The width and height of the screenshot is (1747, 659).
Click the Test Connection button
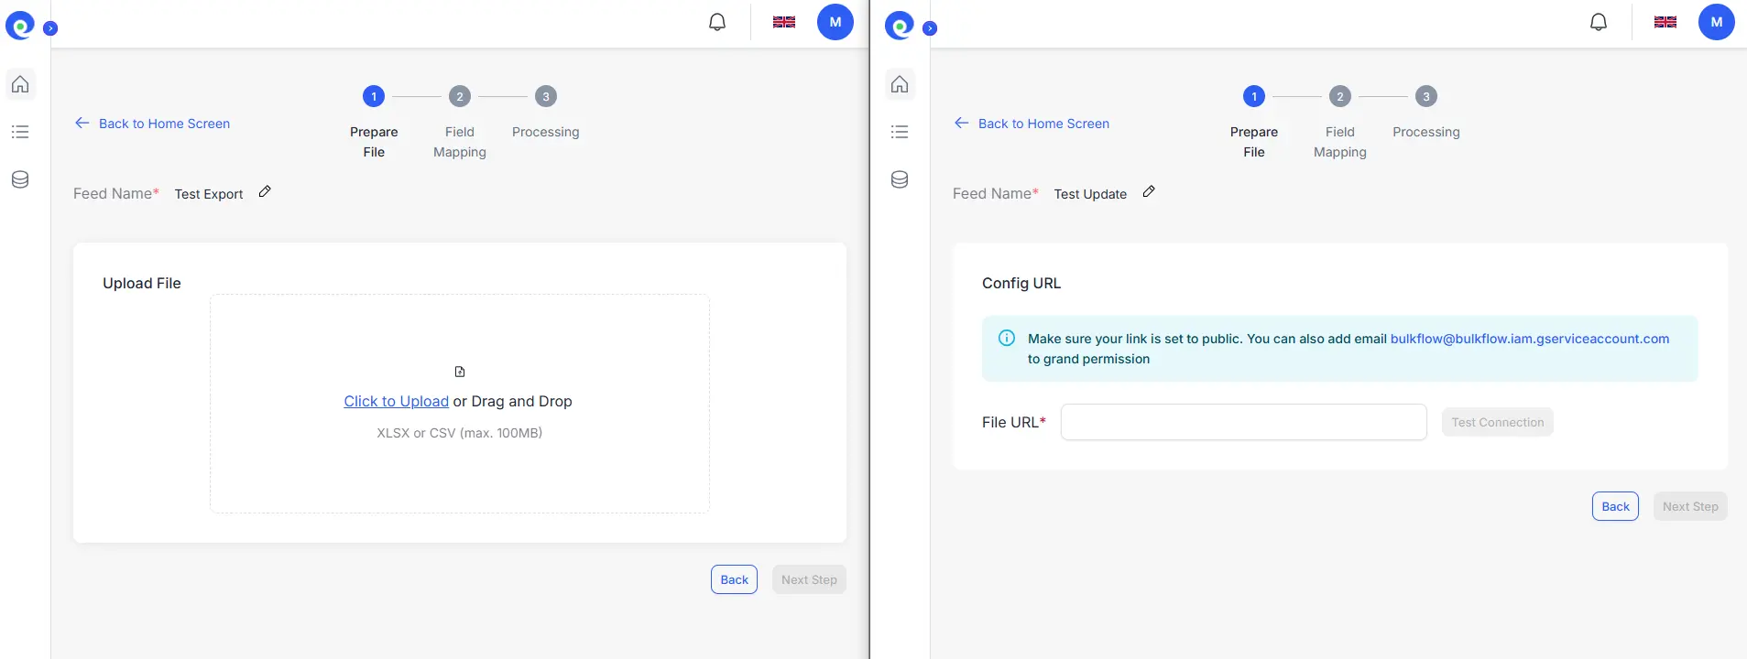point(1498,422)
